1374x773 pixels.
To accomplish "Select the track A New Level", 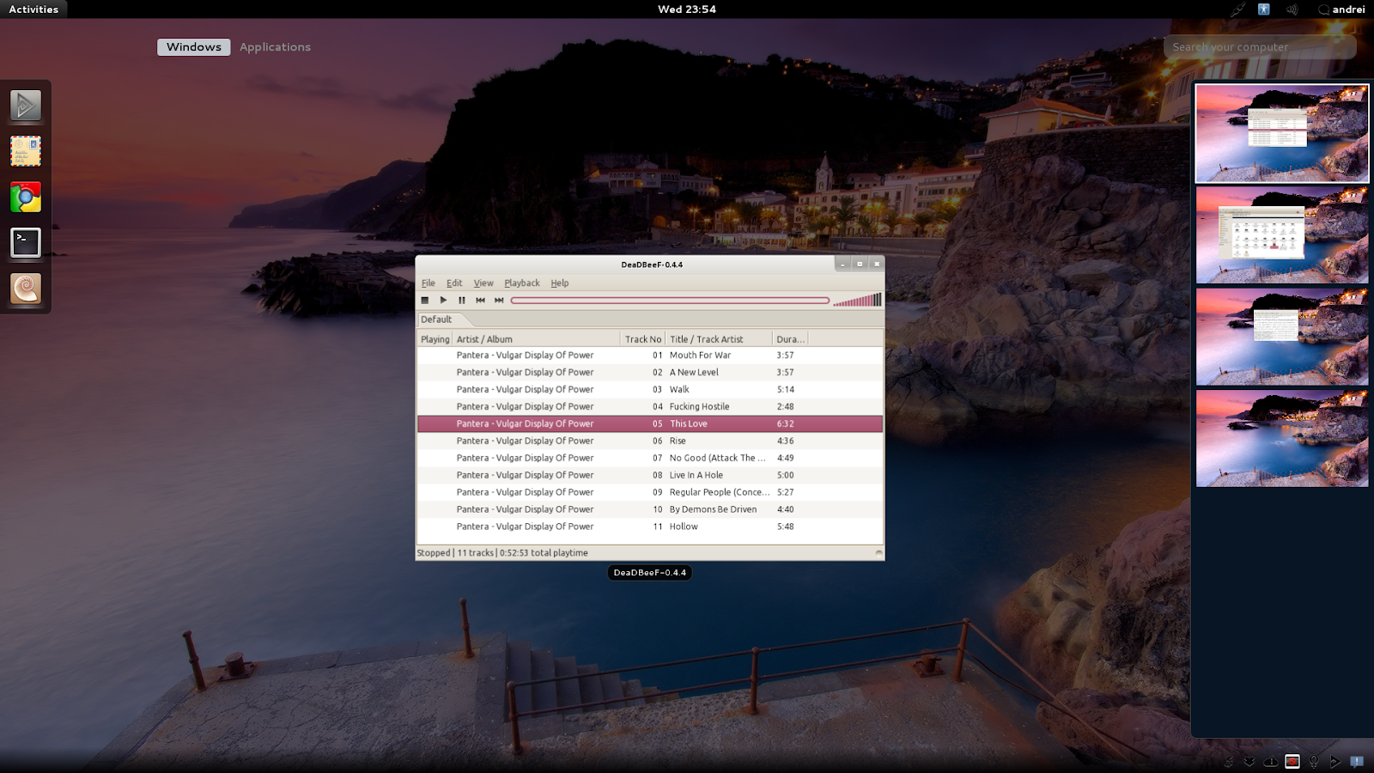I will coord(650,373).
